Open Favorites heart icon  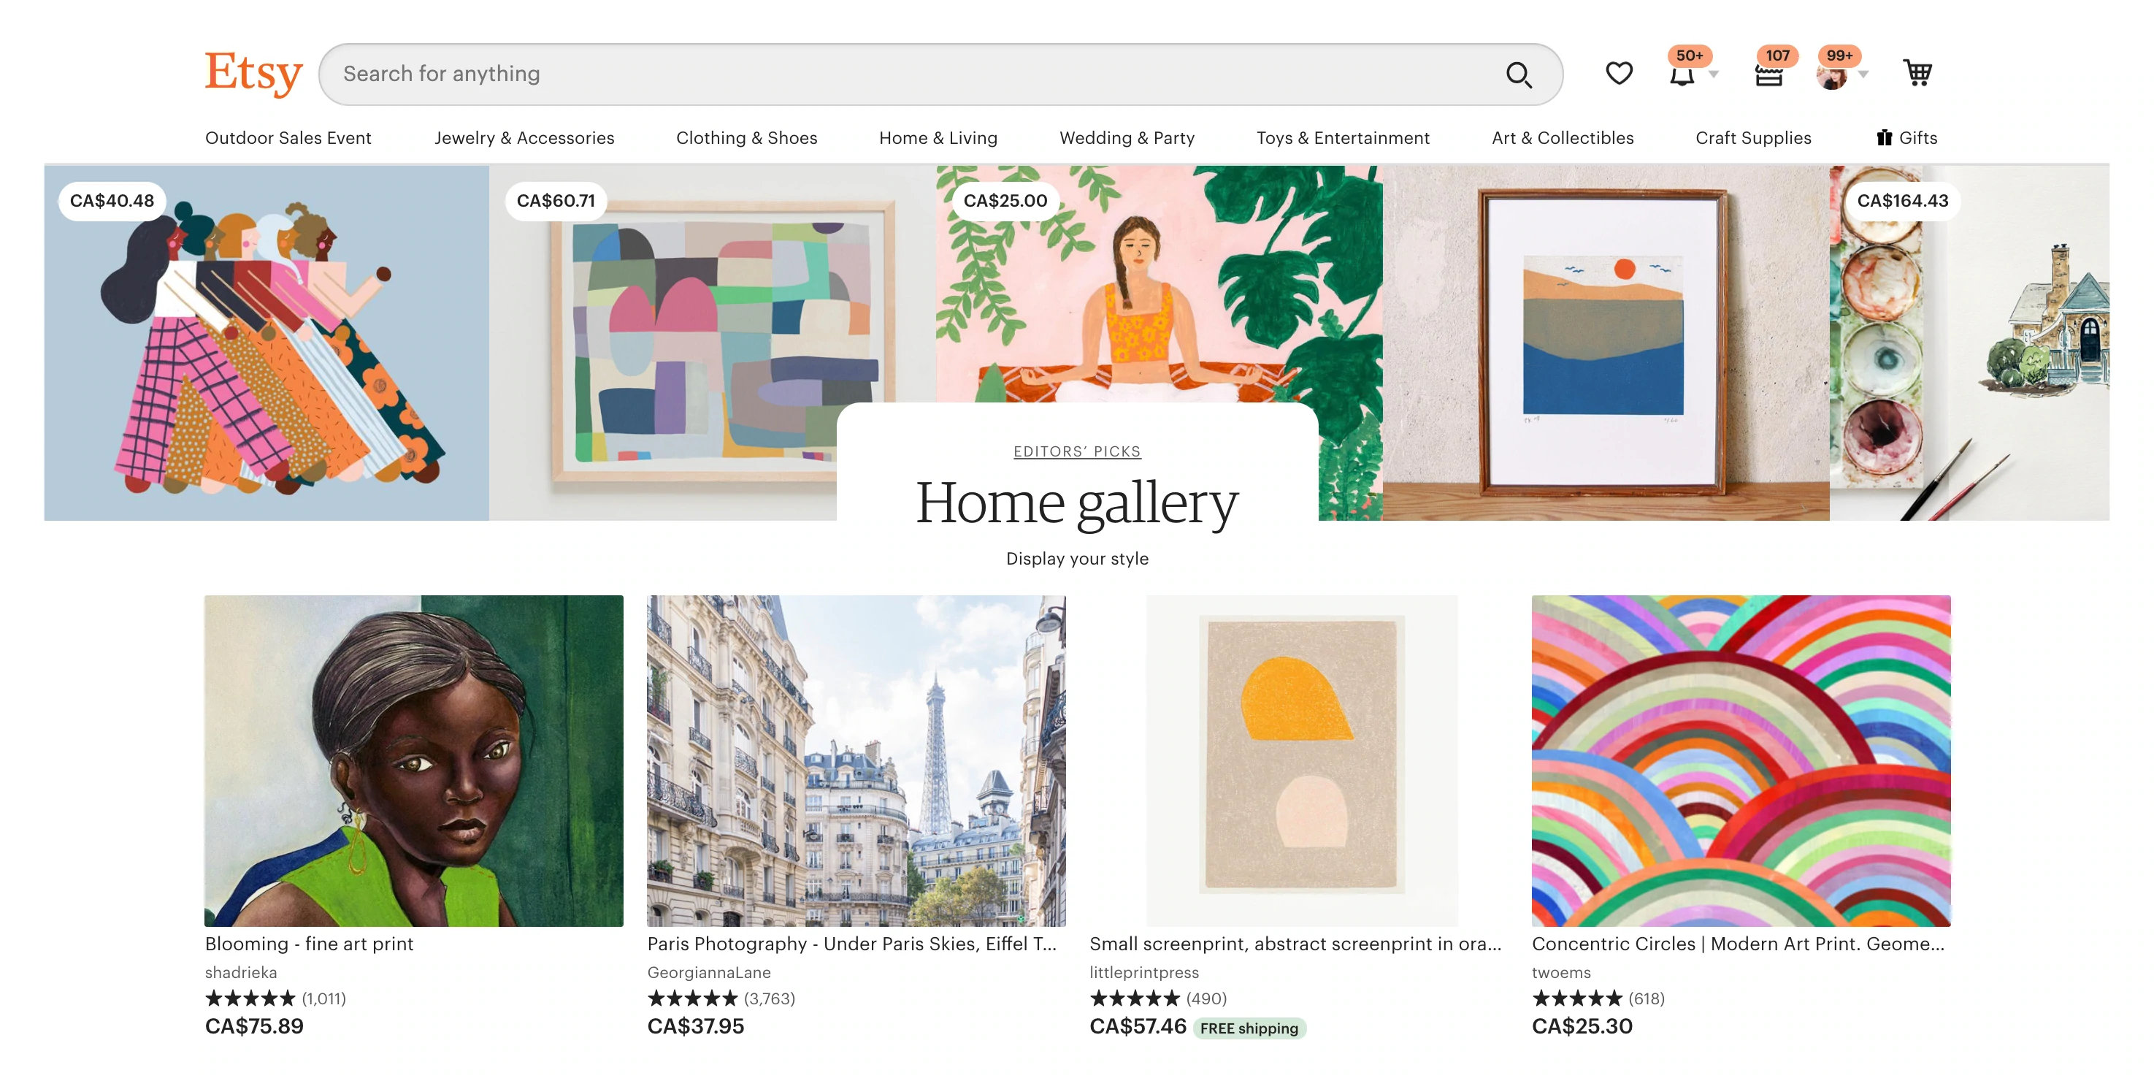coord(1618,74)
